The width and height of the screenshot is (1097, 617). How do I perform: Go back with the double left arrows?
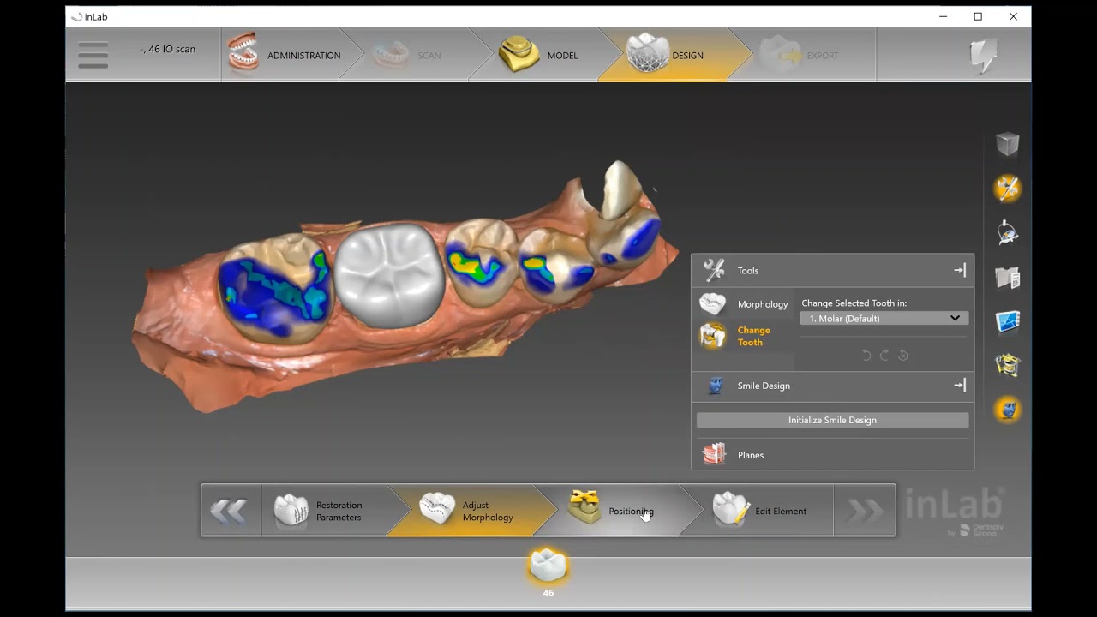(230, 511)
